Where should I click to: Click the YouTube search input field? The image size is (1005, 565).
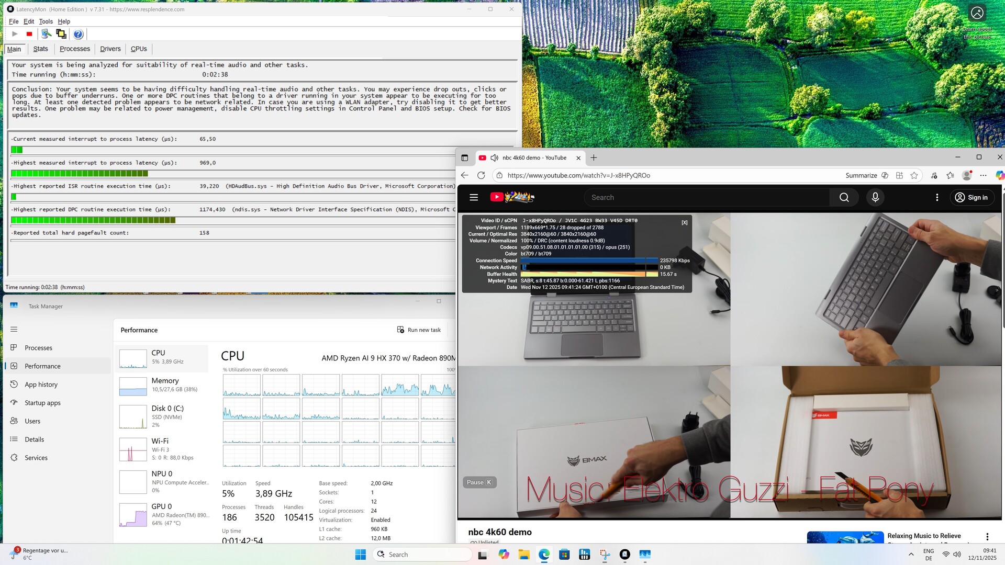(707, 197)
